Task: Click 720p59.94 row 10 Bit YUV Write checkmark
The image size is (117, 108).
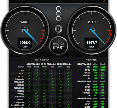Action: [29, 79]
